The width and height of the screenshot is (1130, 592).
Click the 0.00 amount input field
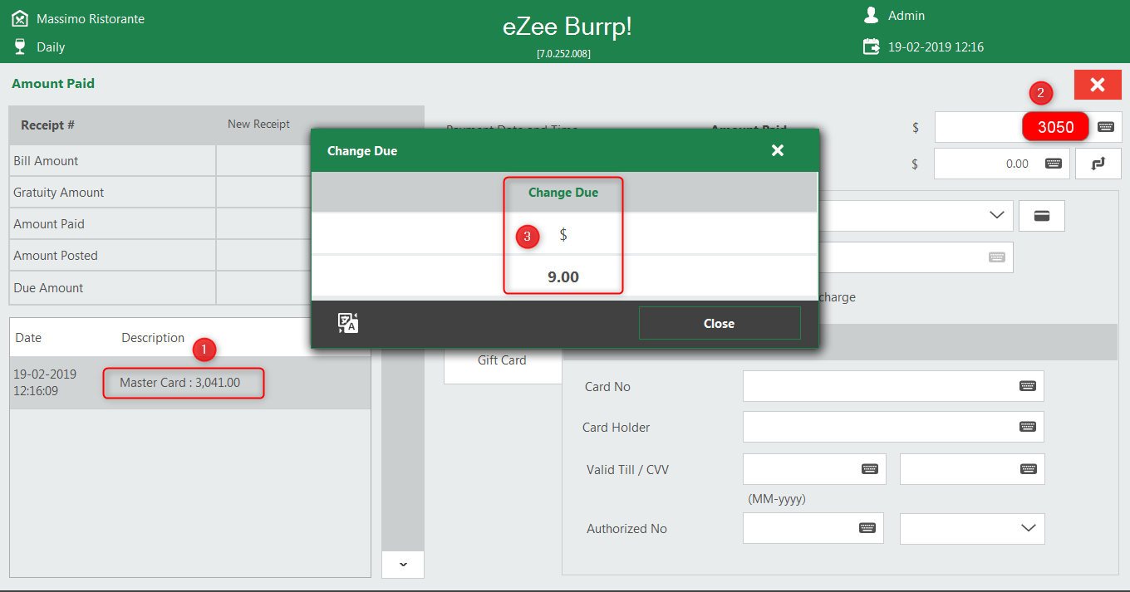[1002, 164]
